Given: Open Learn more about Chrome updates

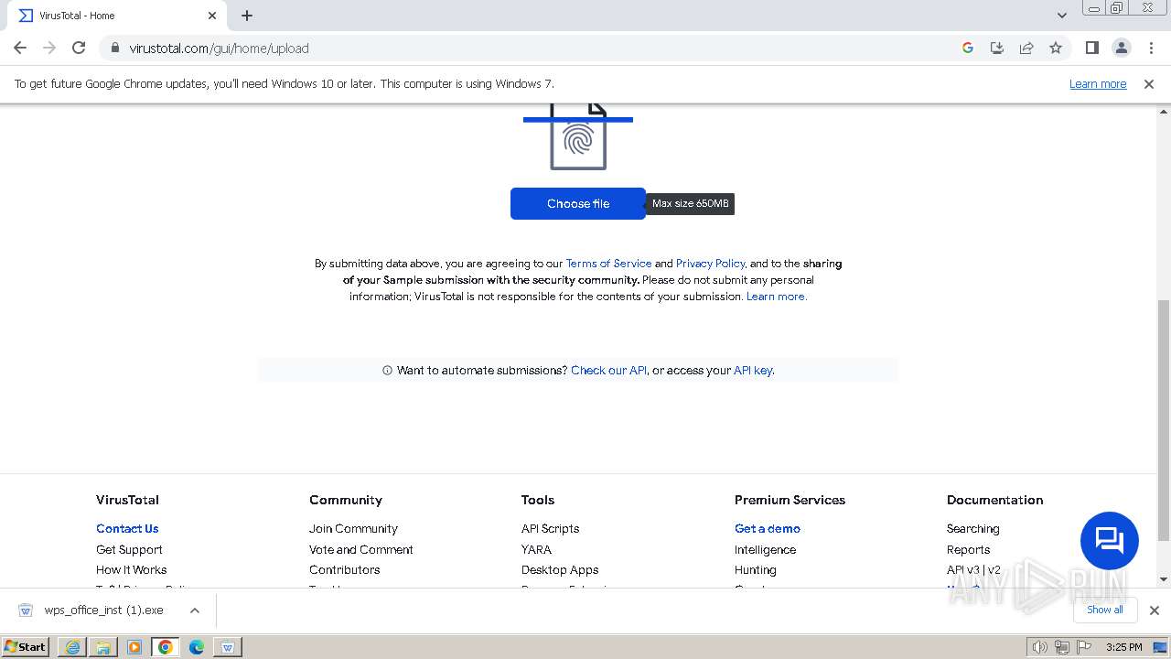Looking at the screenshot, I should (x=1098, y=84).
